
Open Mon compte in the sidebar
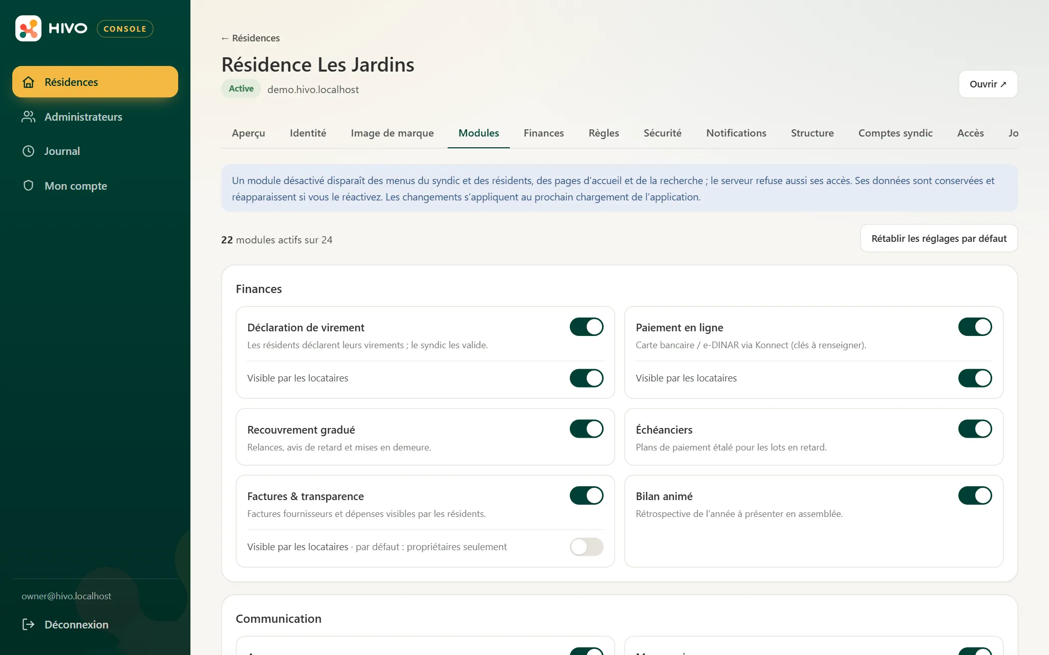pos(95,186)
